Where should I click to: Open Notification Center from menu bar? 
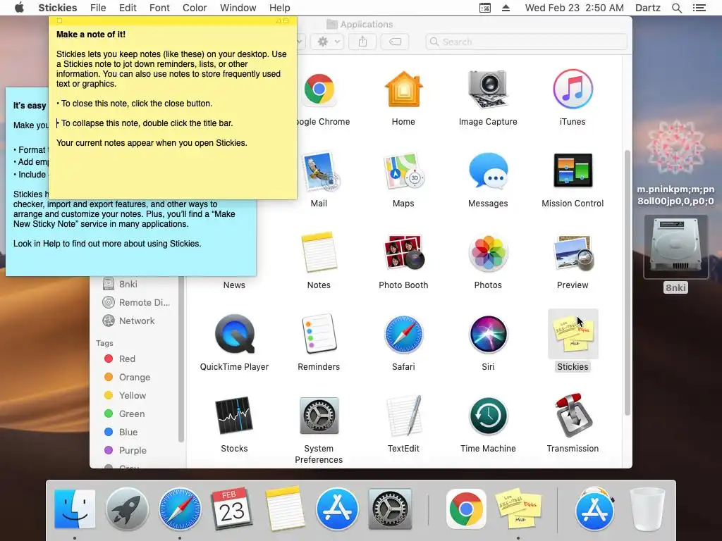pos(699,8)
